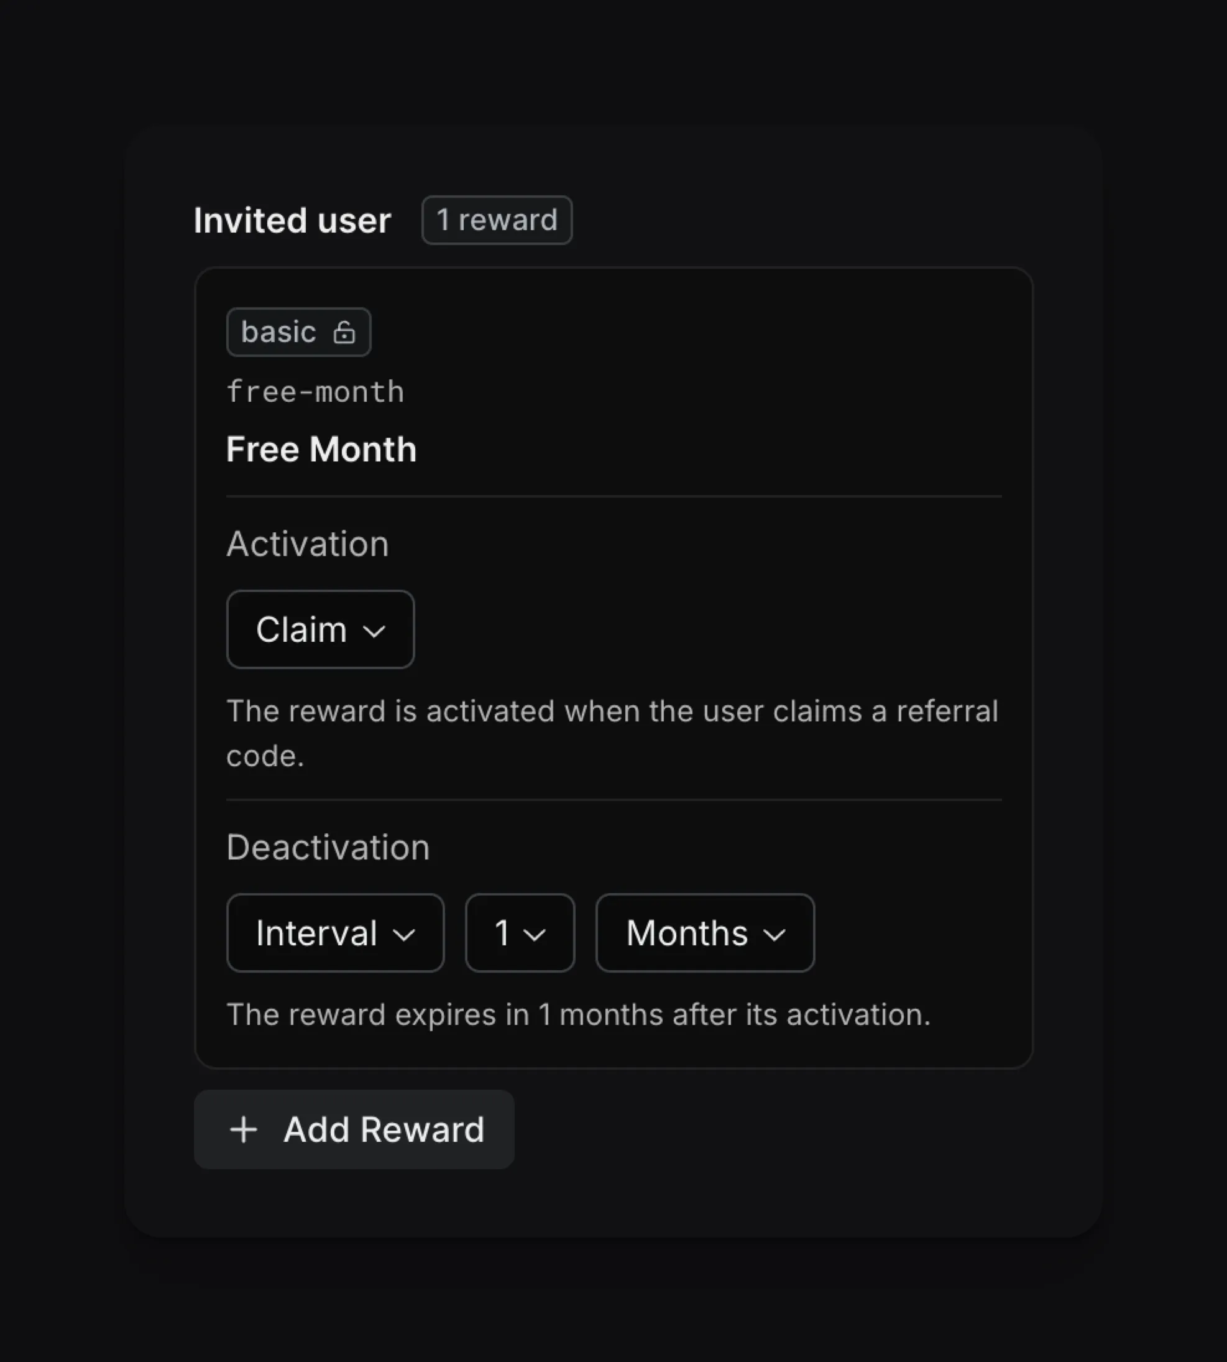Viewport: 1227px width, 1362px height.
Task: Click the chevron arrow in the Months dropdown
Action: point(774,934)
